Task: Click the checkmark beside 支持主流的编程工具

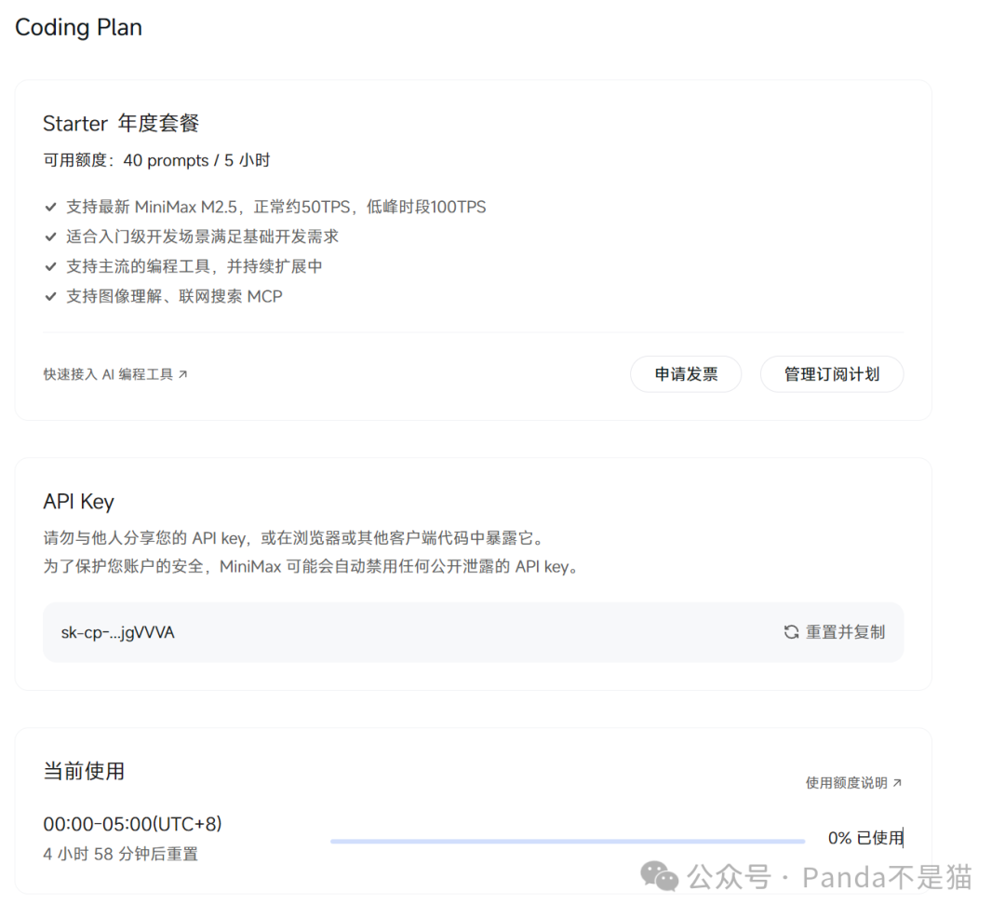Action: pyautogui.click(x=50, y=266)
